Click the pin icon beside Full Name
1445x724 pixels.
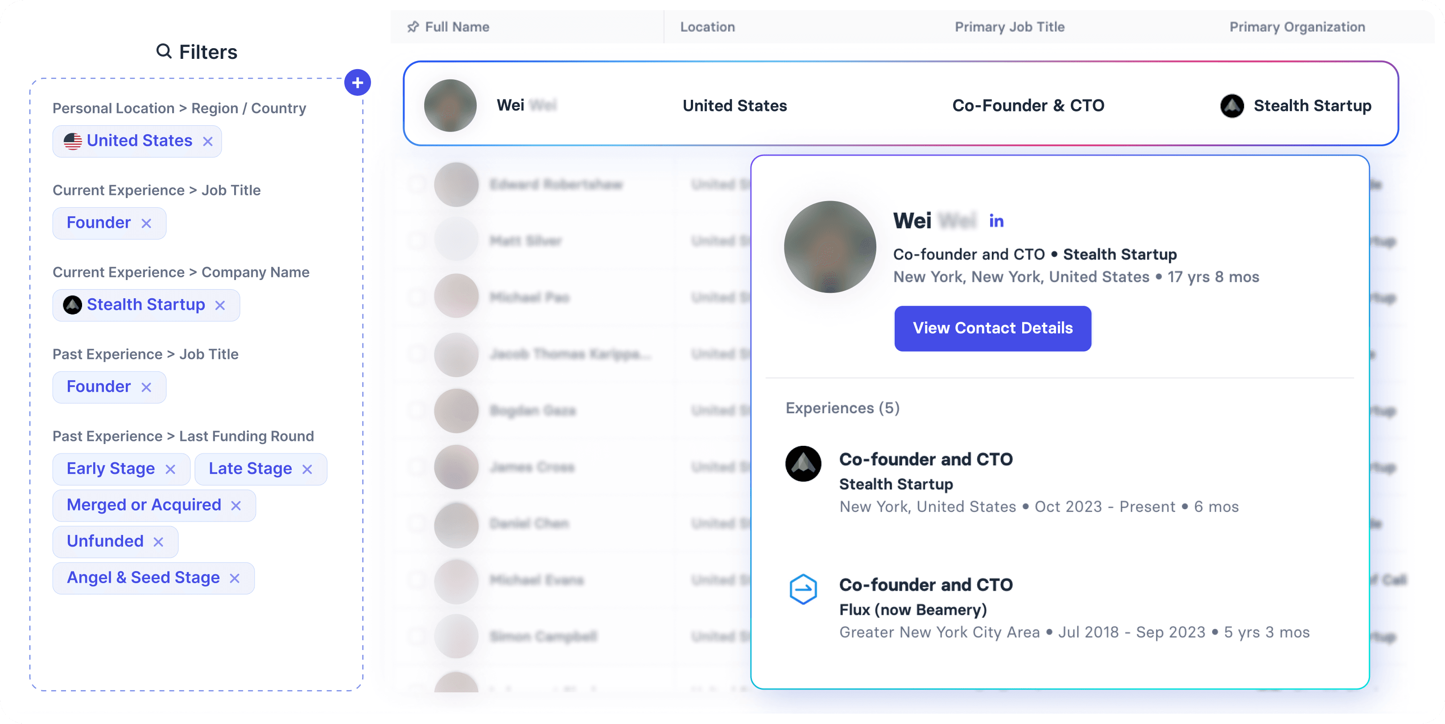point(413,27)
